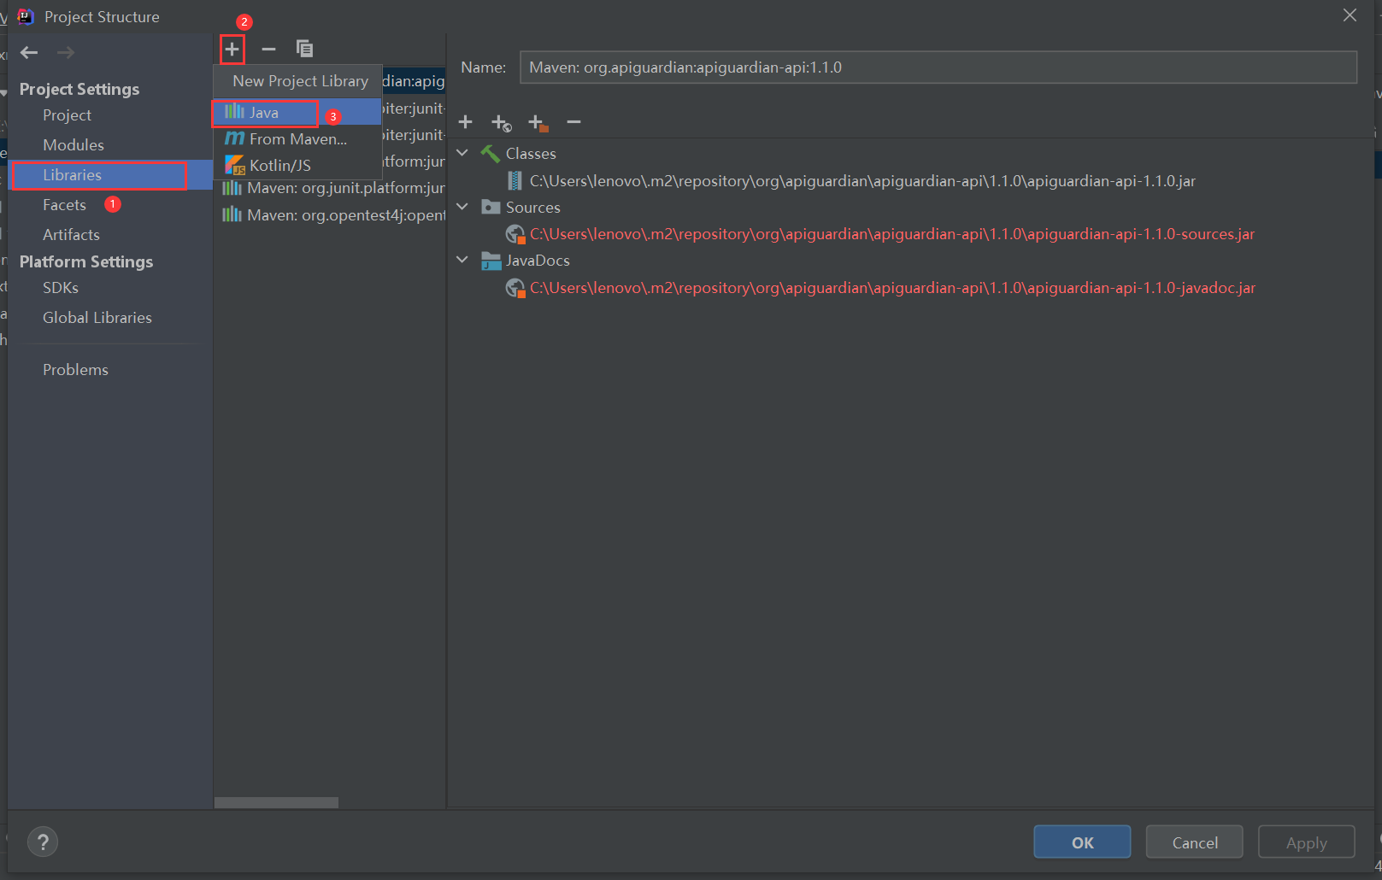The width and height of the screenshot is (1382, 880).
Task: Click the apiguardian-api-1.1.0.jar archive icon
Action: 515,180
